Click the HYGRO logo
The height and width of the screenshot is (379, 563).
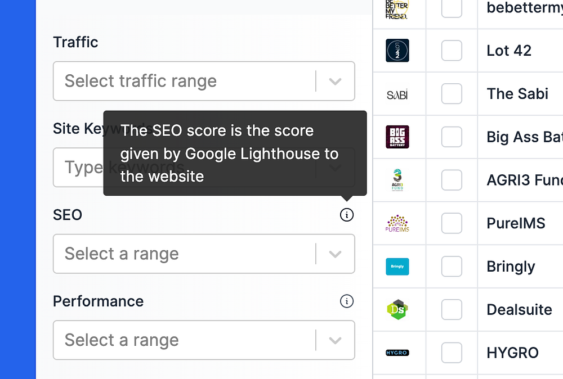pyautogui.click(x=397, y=353)
